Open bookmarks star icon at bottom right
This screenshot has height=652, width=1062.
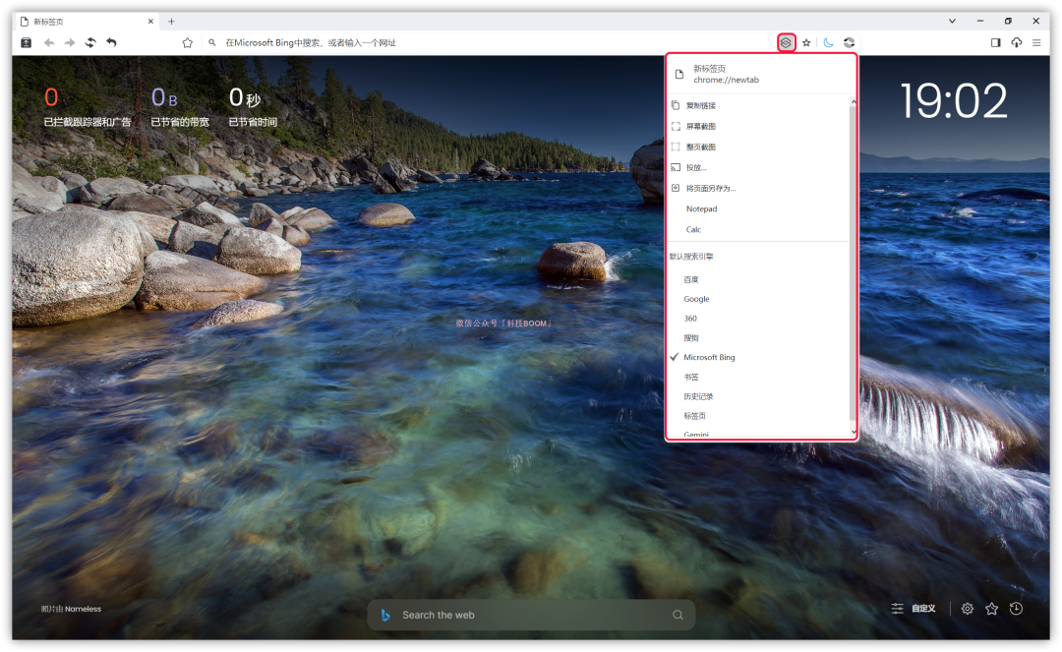click(x=991, y=609)
